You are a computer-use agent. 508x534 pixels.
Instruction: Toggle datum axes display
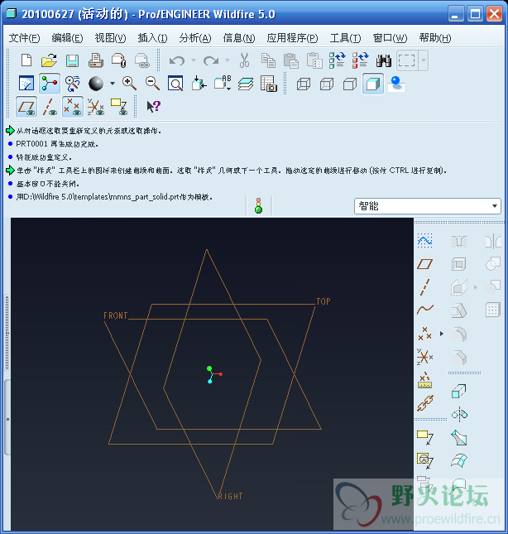coord(50,107)
